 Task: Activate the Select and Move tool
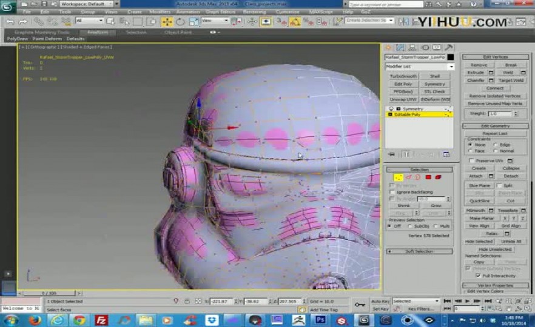167,22
